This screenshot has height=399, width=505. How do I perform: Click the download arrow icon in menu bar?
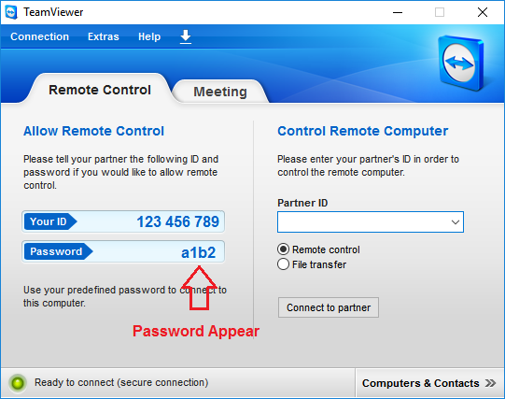pyautogui.click(x=186, y=37)
